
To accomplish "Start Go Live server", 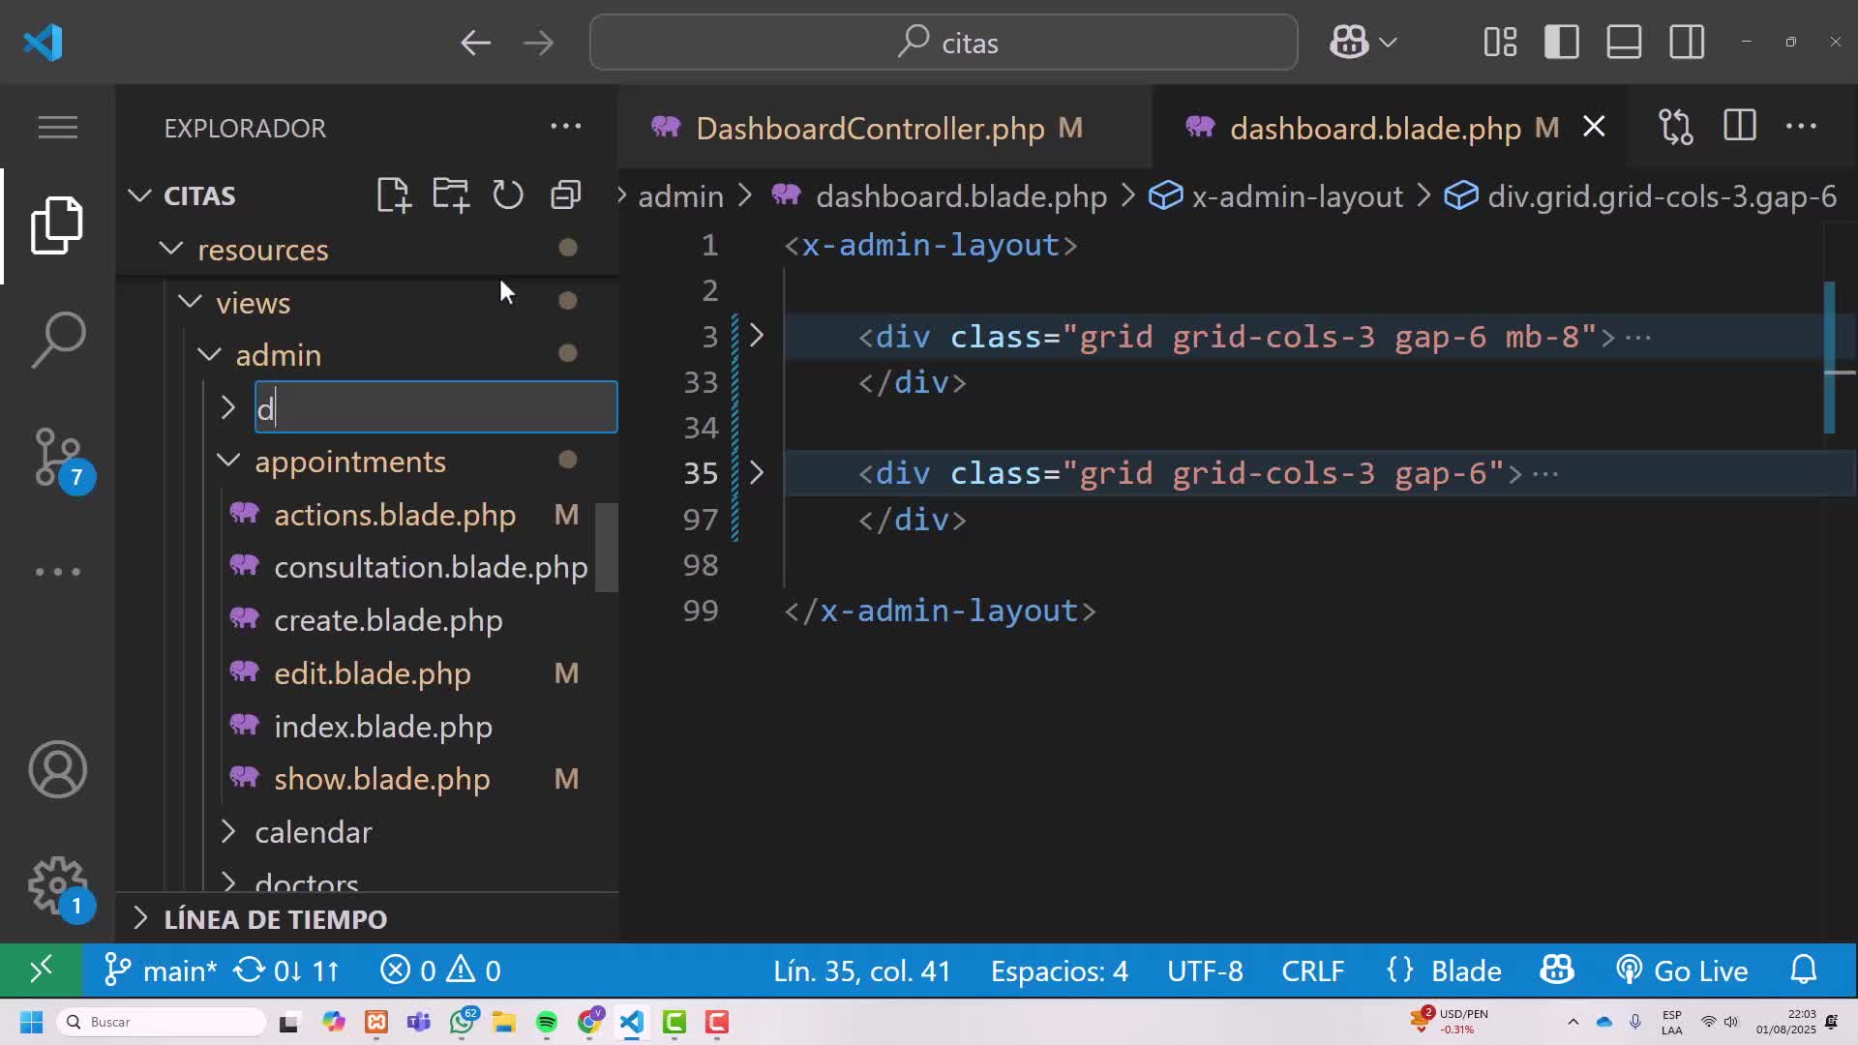I will click(1682, 970).
